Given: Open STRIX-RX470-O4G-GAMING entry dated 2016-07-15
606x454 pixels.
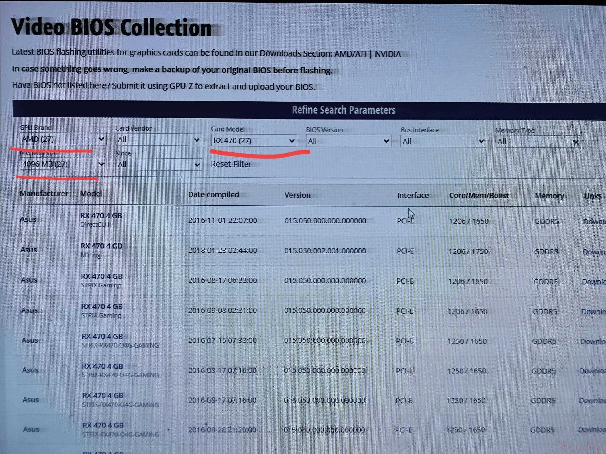Looking at the screenshot, I should point(102,336).
